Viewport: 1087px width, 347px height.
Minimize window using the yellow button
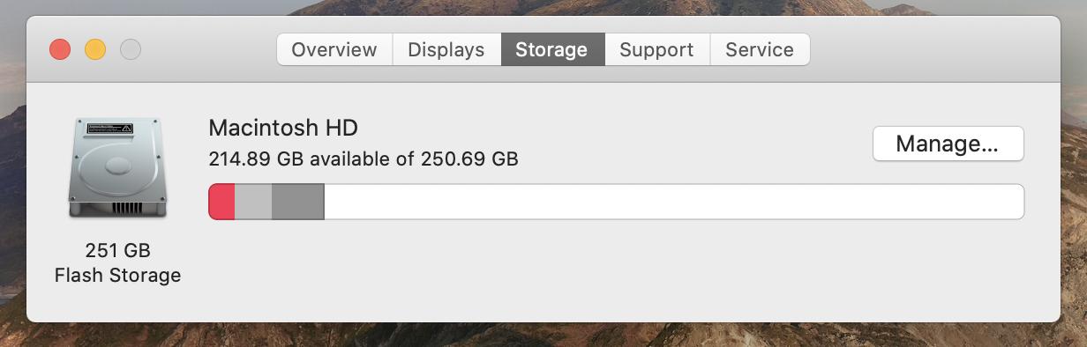pyautogui.click(x=95, y=49)
